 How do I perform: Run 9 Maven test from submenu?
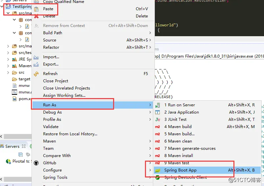click(207, 163)
